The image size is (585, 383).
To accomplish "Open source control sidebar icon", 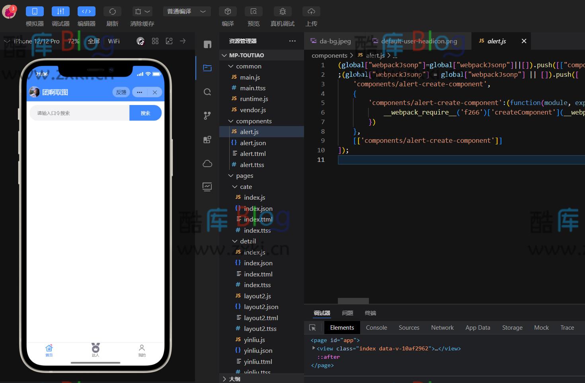I will pos(207,116).
